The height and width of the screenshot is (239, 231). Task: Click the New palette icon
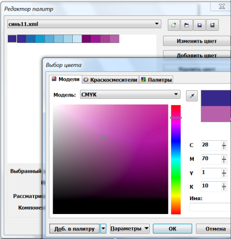coord(174,25)
